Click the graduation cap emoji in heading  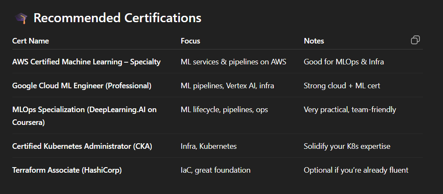click(x=21, y=18)
